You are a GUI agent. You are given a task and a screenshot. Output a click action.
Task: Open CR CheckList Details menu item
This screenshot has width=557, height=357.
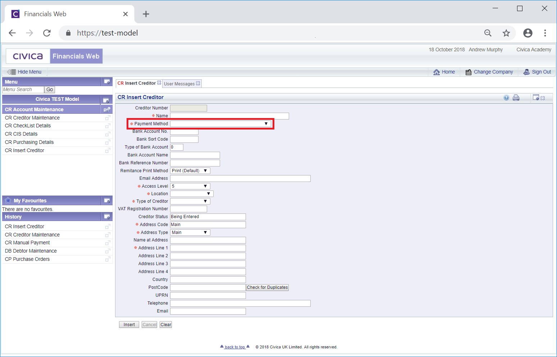coord(28,126)
